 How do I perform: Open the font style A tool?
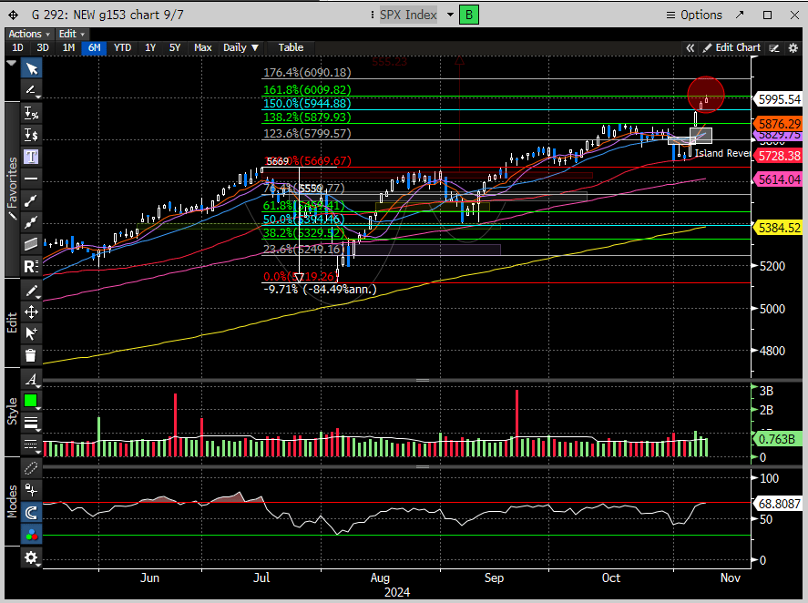32,379
